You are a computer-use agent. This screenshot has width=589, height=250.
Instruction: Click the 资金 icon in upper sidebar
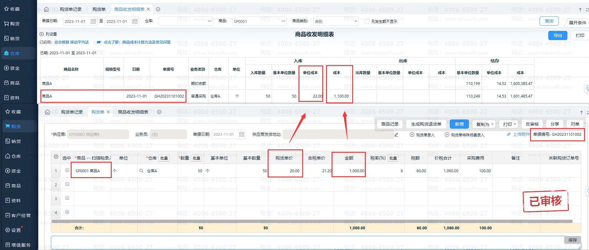[x=6, y=68]
